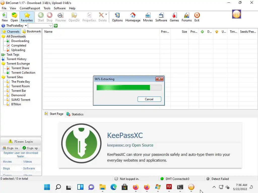Image resolution: width=258 pixels, height=193 pixels.
Task: Select All Downloads in the tree
Action: [16, 36]
